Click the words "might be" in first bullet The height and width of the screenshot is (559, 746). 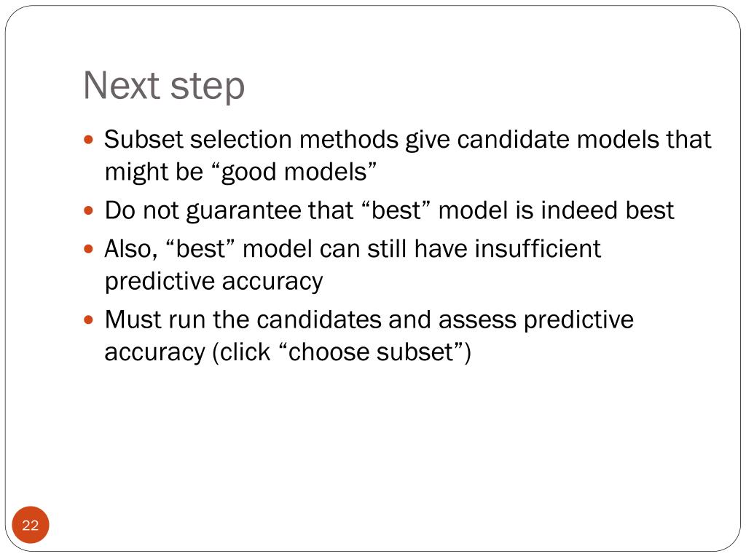point(154,172)
